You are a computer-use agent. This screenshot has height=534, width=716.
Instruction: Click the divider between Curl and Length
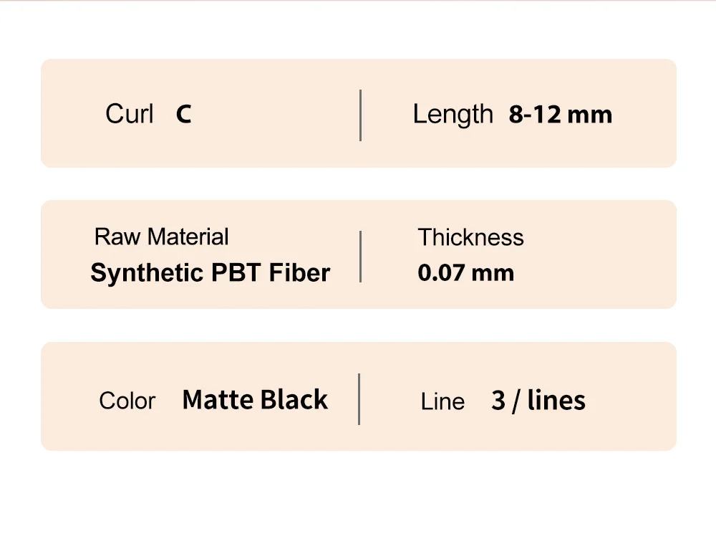361,115
